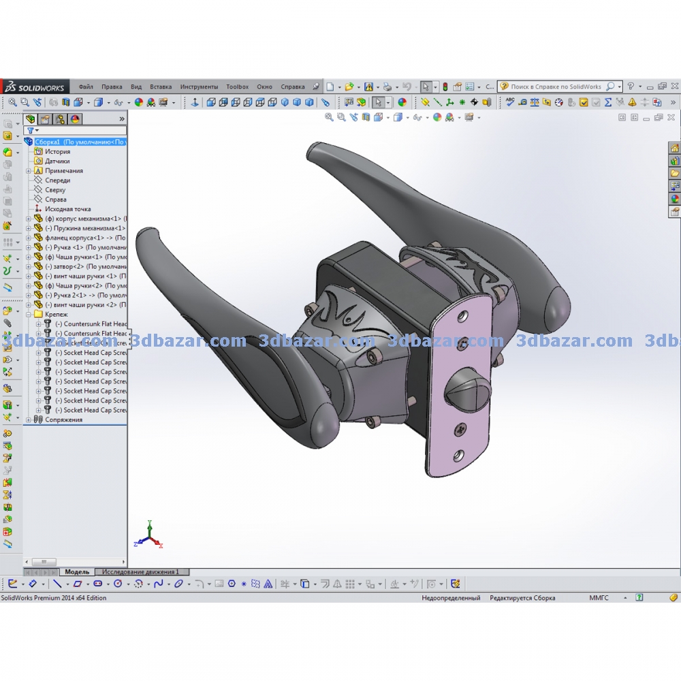This screenshot has width=681, height=681.
Task: Click the Save icon in the toolbar
Action: pyautogui.click(x=368, y=86)
